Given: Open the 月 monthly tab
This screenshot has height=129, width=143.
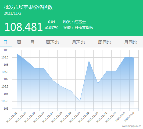Looking at the screenshot, I should tap(32, 42).
